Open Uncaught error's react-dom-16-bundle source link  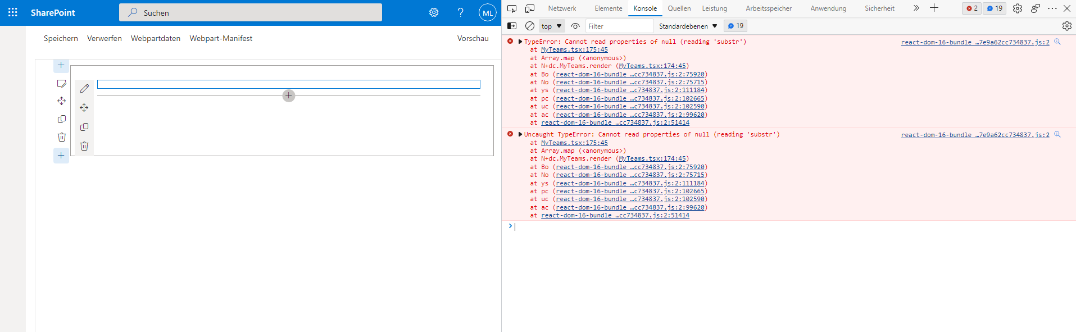pyautogui.click(x=975, y=135)
